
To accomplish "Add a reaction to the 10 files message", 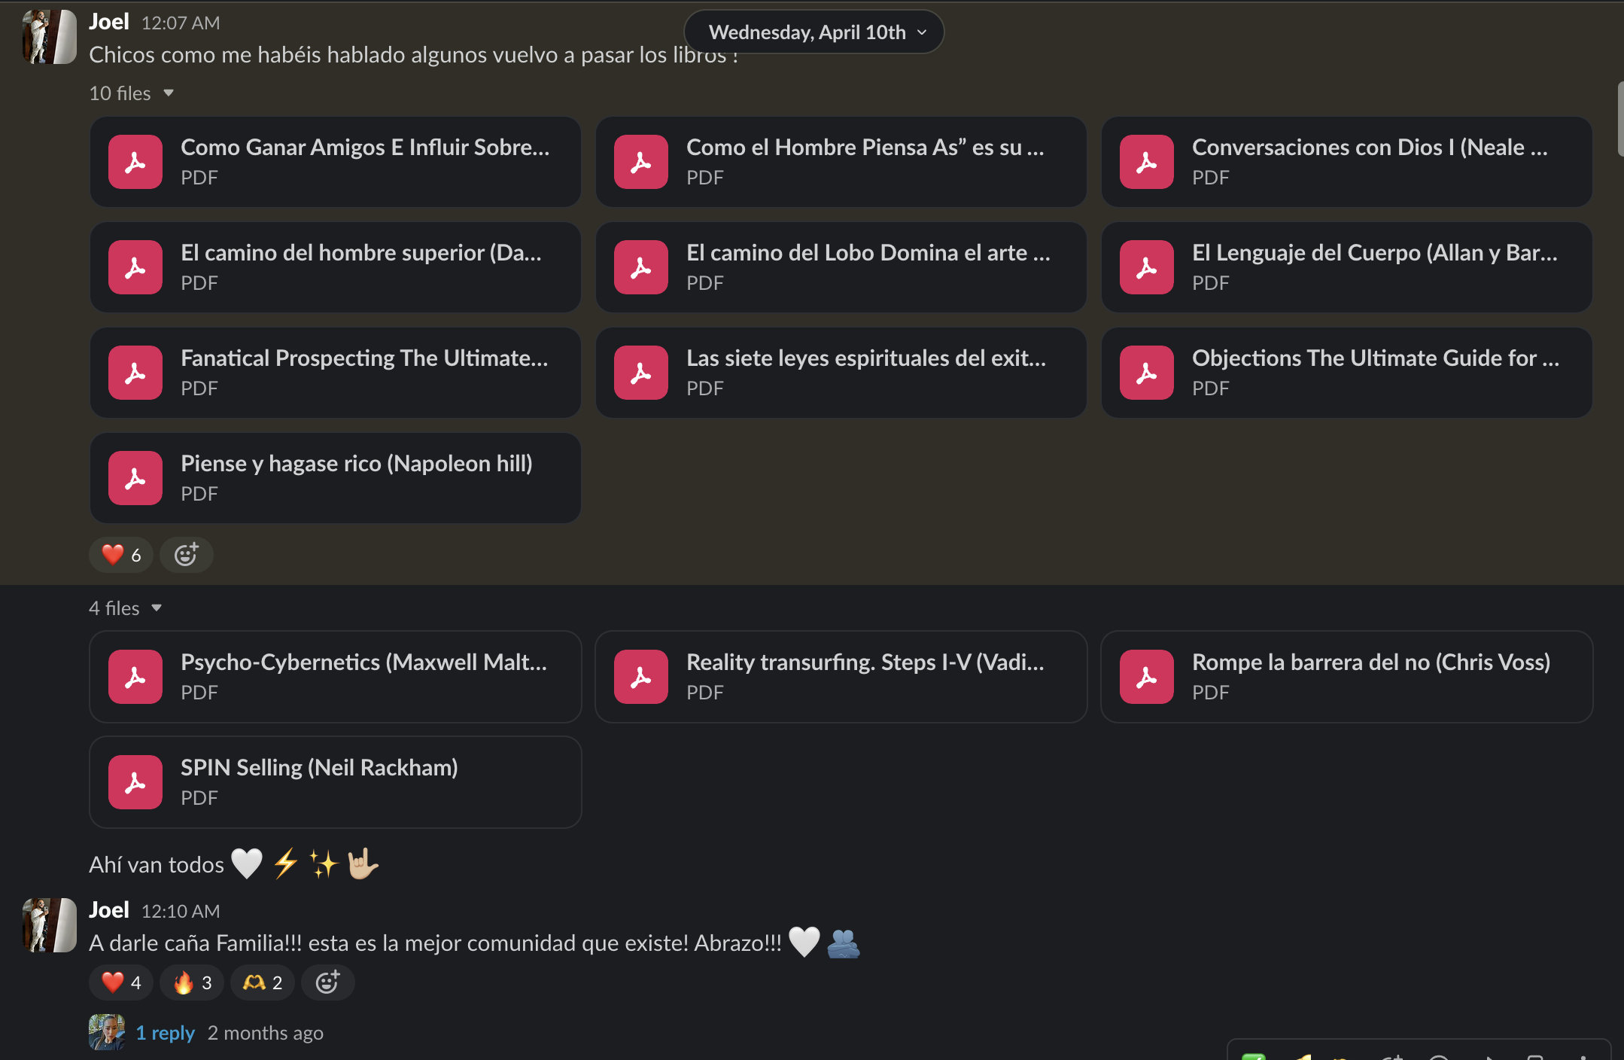I will pyautogui.click(x=187, y=555).
